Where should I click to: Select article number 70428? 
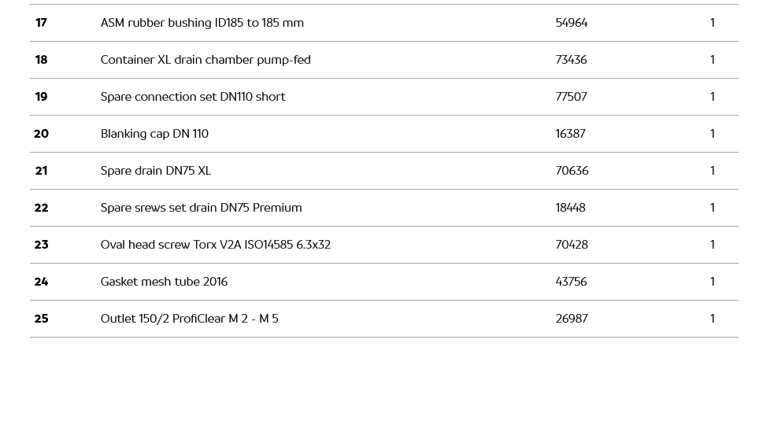(572, 245)
